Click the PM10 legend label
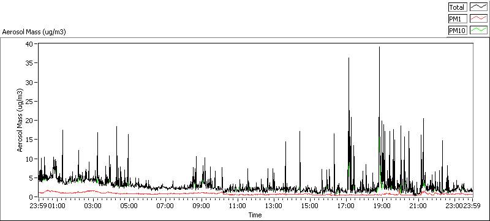This screenshot has width=490, height=221. [458, 30]
